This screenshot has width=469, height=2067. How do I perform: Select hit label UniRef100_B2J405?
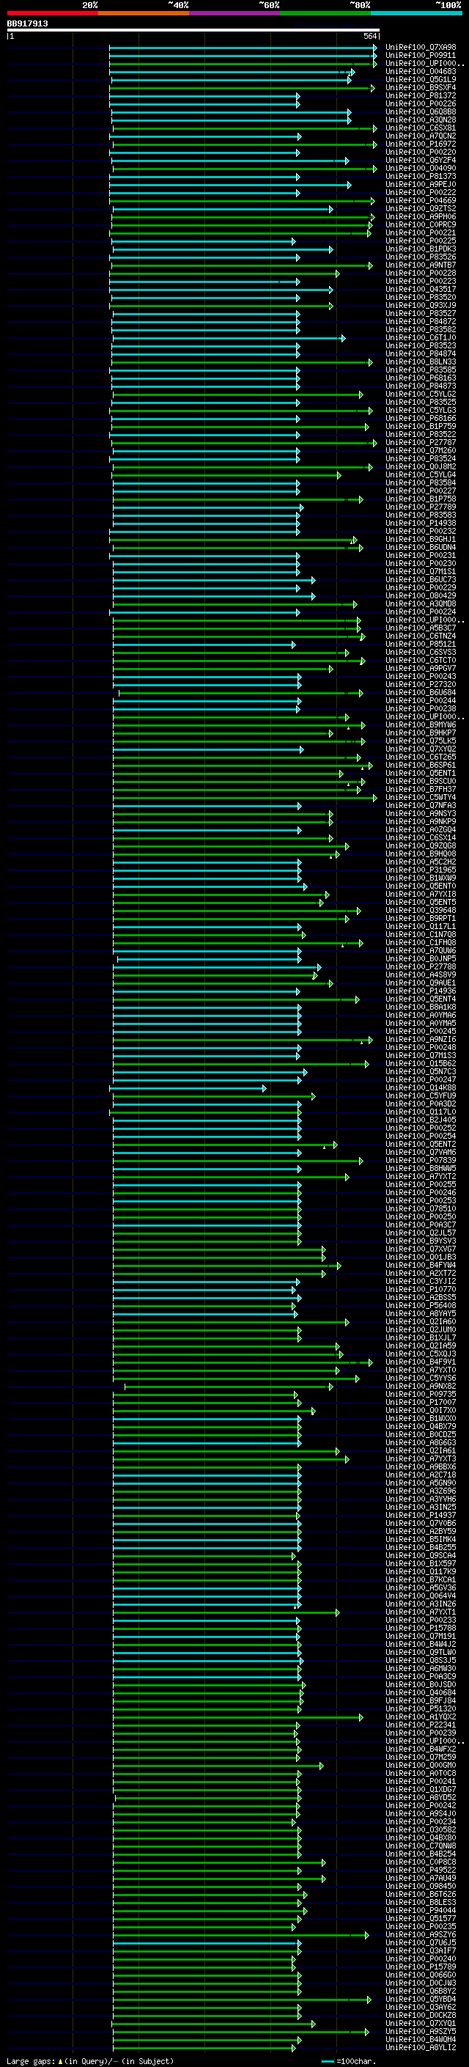(421, 1120)
